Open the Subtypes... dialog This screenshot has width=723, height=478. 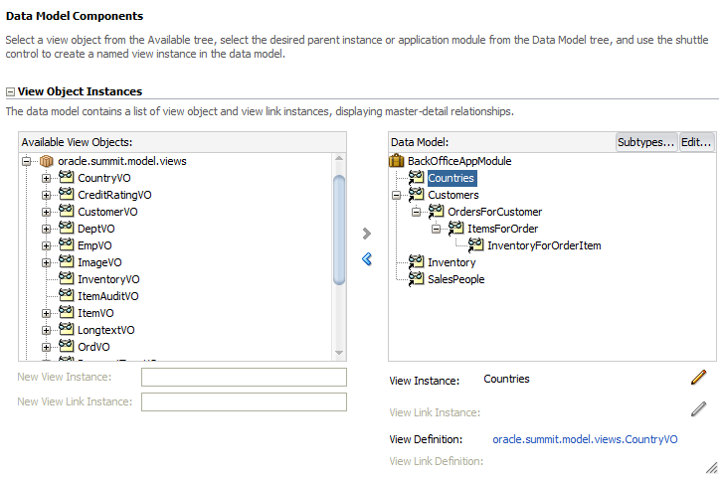pyautogui.click(x=646, y=142)
